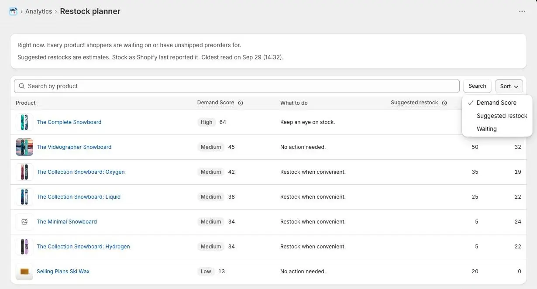Screen dimensions: 537x289
Task: Click the Search button
Action: click(477, 86)
